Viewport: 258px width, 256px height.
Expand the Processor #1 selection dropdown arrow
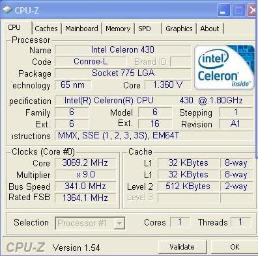pyautogui.click(x=119, y=223)
